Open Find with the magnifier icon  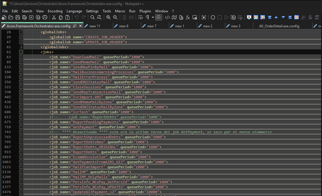pos(92,17)
